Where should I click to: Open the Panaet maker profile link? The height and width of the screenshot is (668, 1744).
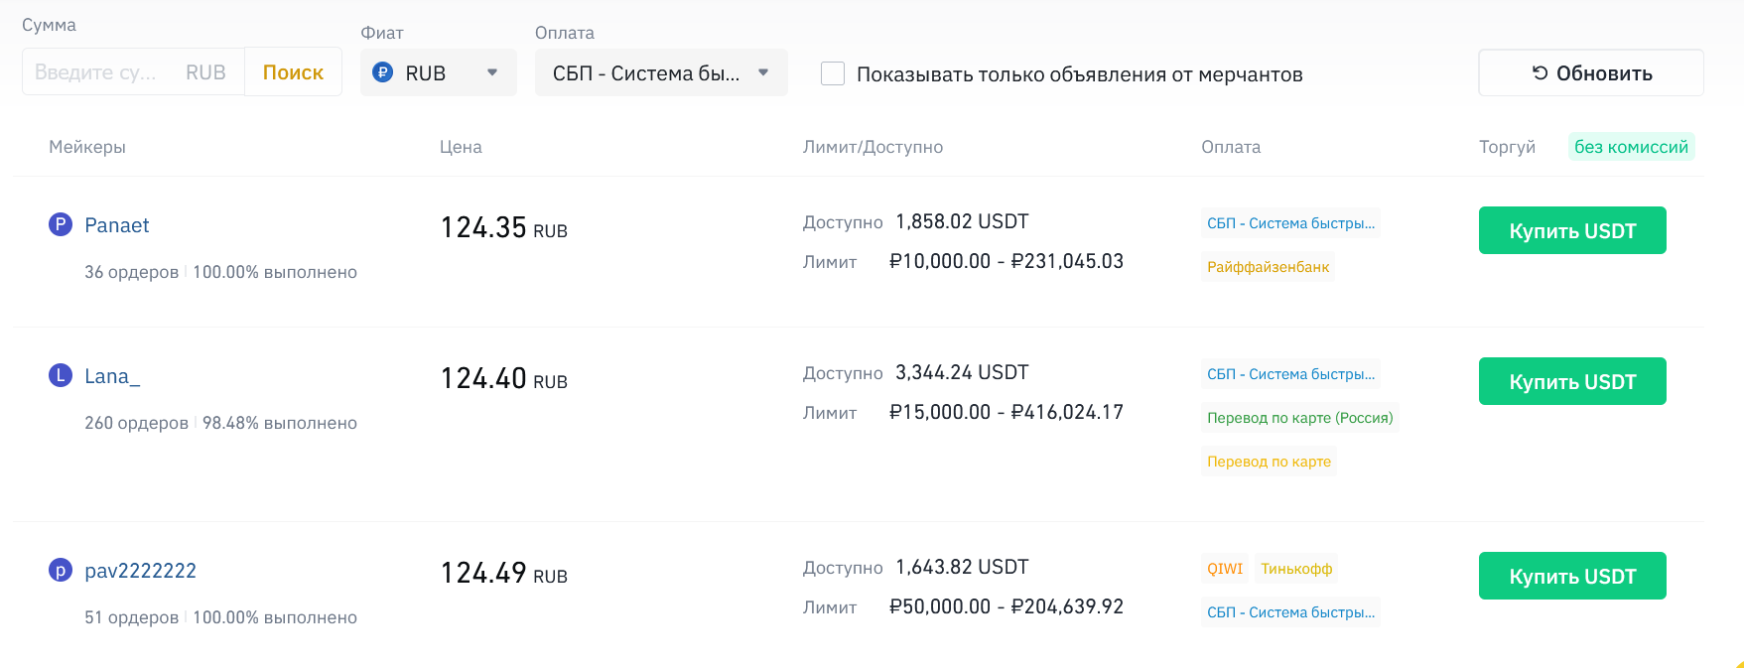[x=117, y=225]
